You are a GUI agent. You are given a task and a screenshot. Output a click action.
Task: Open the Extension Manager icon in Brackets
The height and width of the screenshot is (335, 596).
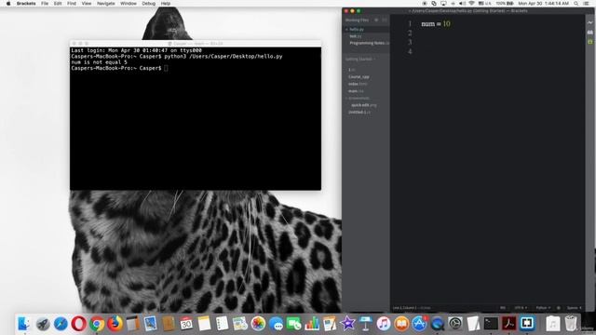589,33
